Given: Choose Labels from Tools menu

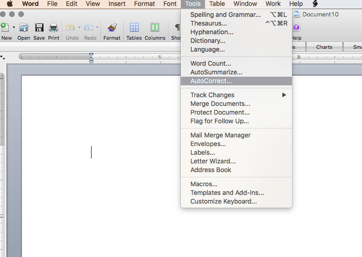Looking at the screenshot, I should point(237,152).
